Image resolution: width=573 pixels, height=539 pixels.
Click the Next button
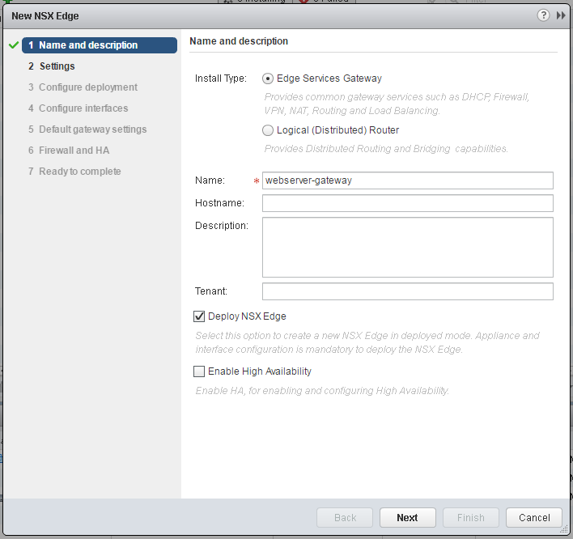[x=407, y=517]
